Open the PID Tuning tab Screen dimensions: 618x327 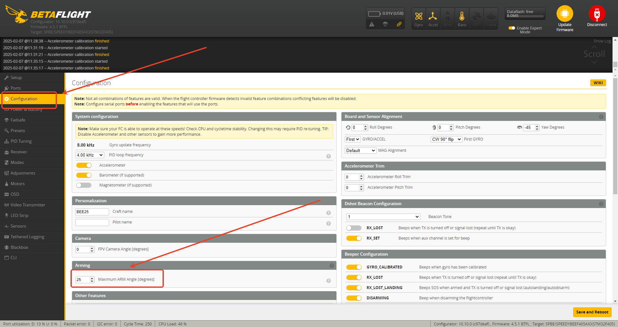coord(32,141)
